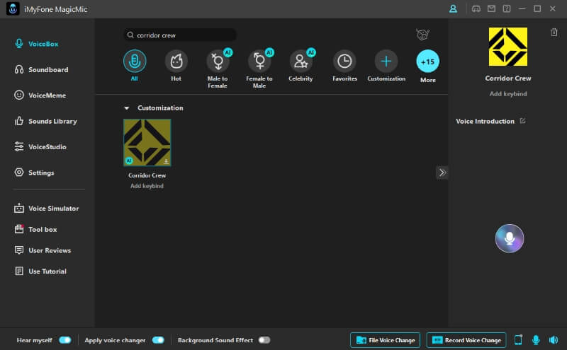Mute the microphone in bottom bar
Screen dimensions: 567x350
(536, 340)
